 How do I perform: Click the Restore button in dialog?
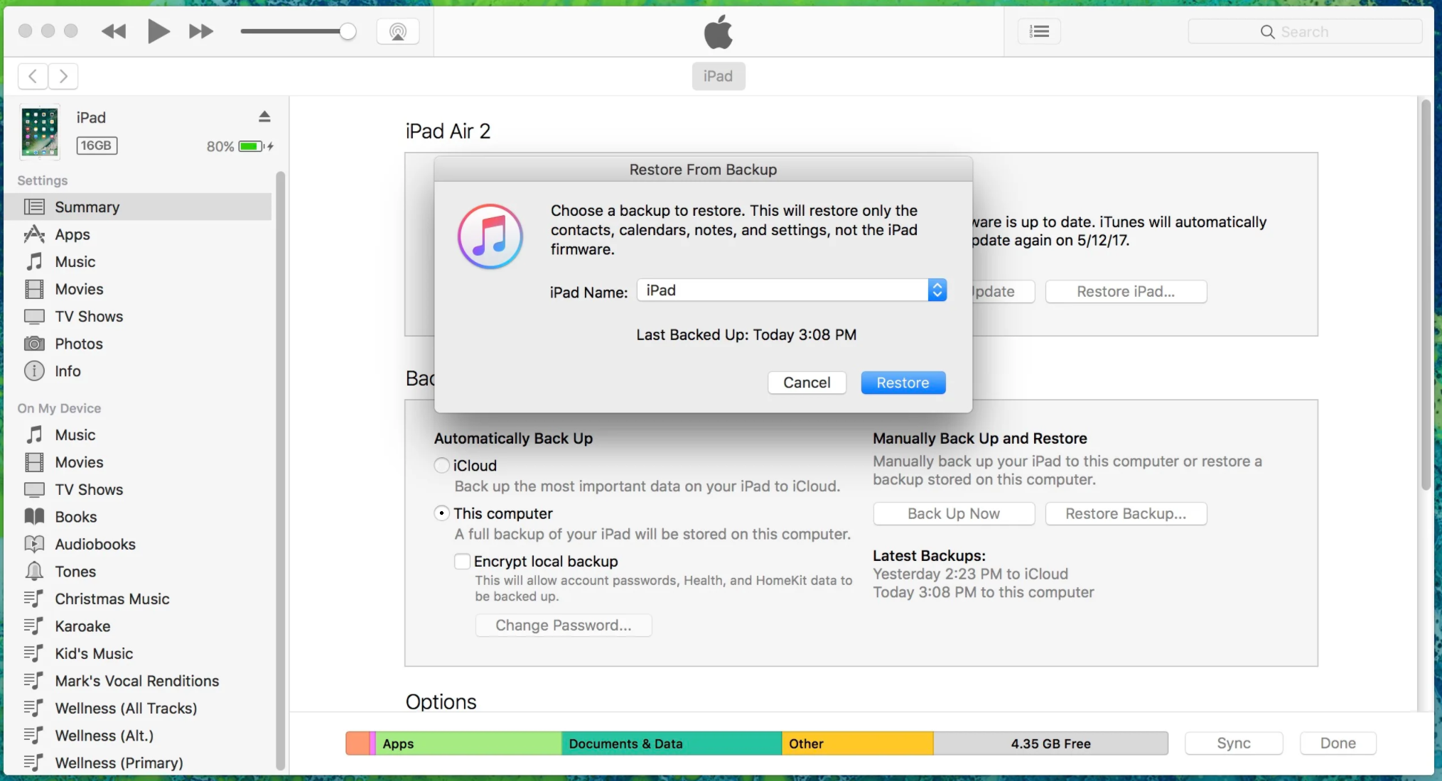[903, 383]
